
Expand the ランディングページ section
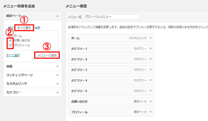pyautogui.click(x=57, y=75)
